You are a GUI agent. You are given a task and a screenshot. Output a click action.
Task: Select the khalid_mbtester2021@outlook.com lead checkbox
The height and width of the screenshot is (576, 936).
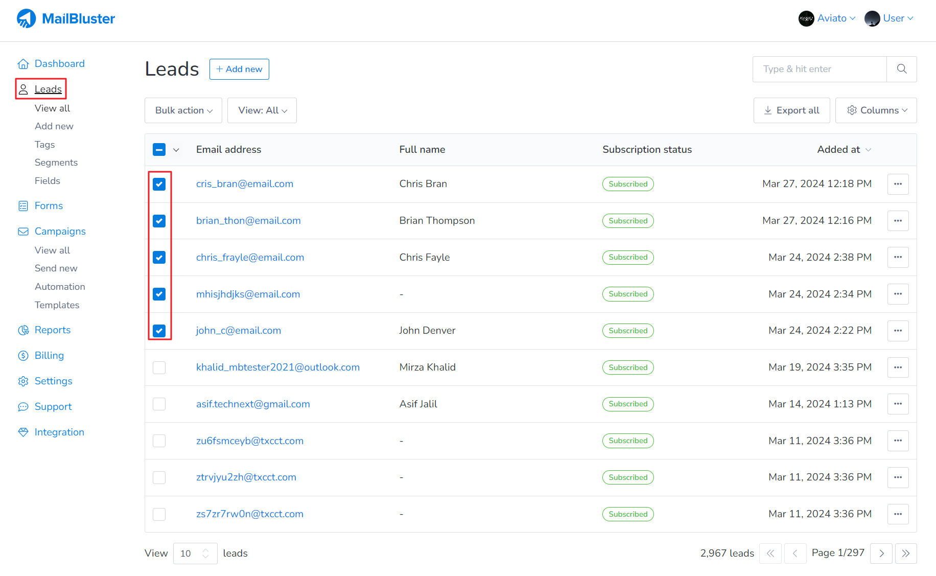coord(159,367)
